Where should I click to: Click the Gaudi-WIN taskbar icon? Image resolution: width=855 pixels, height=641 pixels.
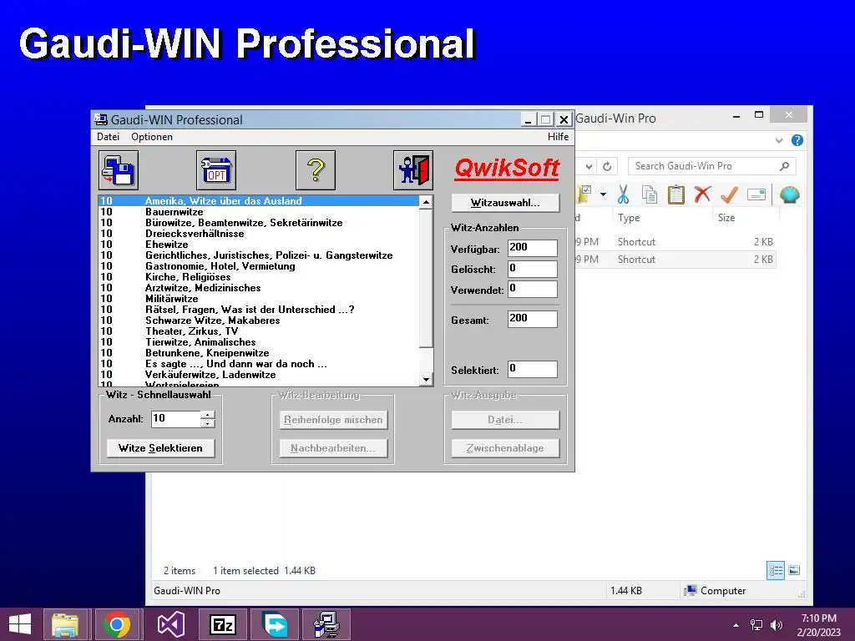click(326, 624)
